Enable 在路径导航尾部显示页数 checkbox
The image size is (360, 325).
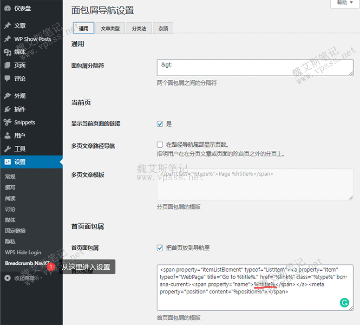[x=160, y=145]
